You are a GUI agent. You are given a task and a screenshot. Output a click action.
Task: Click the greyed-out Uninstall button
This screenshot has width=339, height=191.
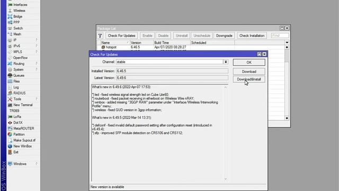tap(182, 36)
